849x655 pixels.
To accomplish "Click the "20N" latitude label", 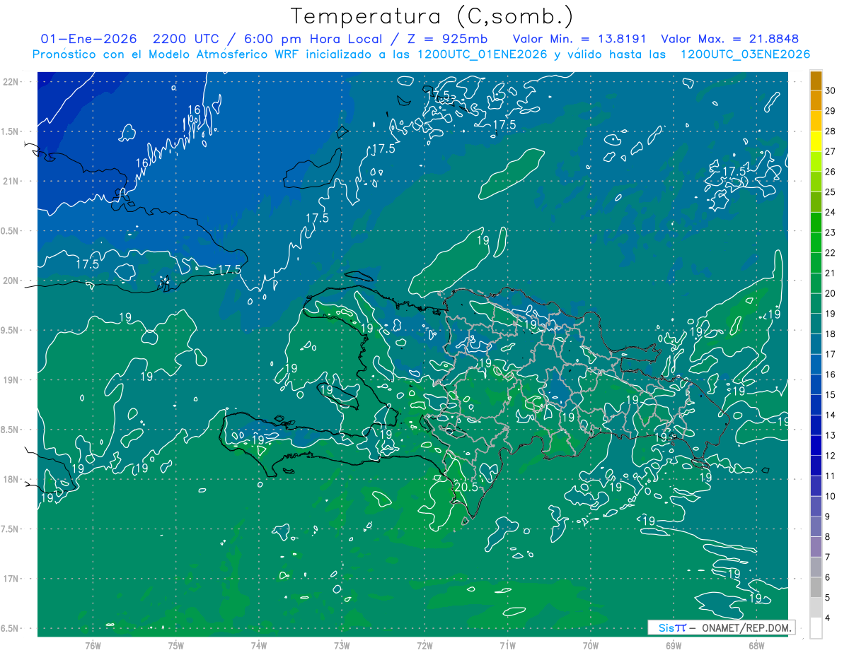I will 11,281.
